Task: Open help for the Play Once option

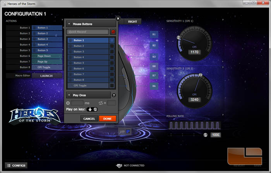Action: point(114,95)
